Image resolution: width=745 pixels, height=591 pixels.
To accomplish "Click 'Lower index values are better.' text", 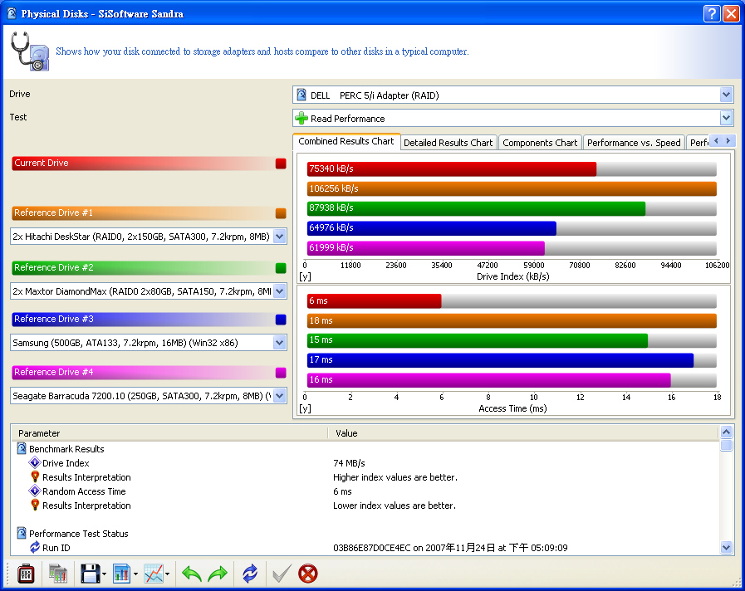I will pyautogui.click(x=395, y=506).
